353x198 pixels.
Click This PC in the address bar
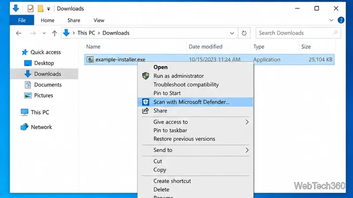coord(86,33)
